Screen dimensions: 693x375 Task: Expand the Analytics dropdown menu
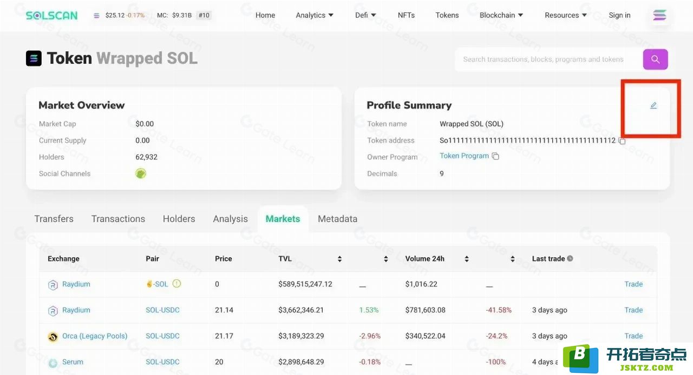[x=315, y=15]
